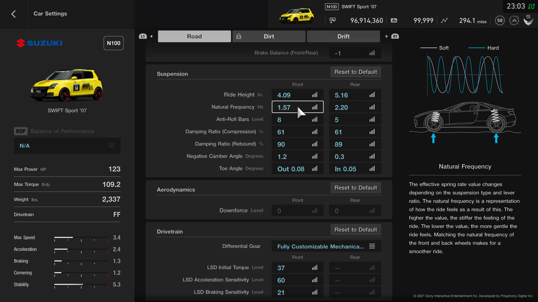Select rear Rebound Damping Ratio value 89
This screenshot has height=302, width=538.
coord(355,144)
